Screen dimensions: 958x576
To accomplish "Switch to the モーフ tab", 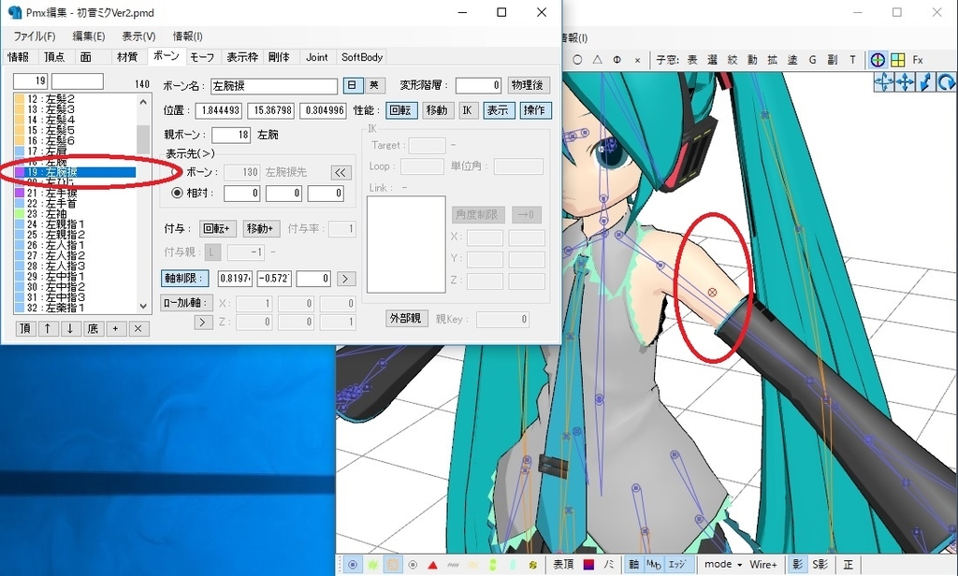I will 202,57.
